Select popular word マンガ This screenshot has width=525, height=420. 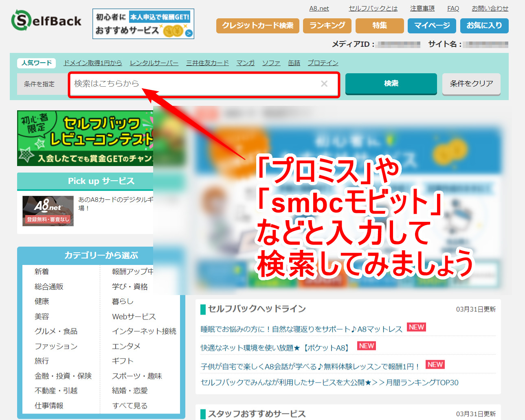(x=245, y=63)
